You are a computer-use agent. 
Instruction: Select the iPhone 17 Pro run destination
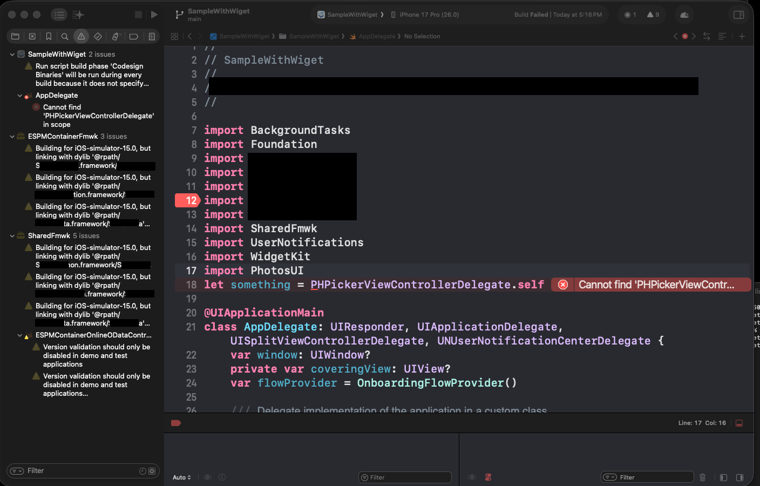pyautogui.click(x=429, y=15)
